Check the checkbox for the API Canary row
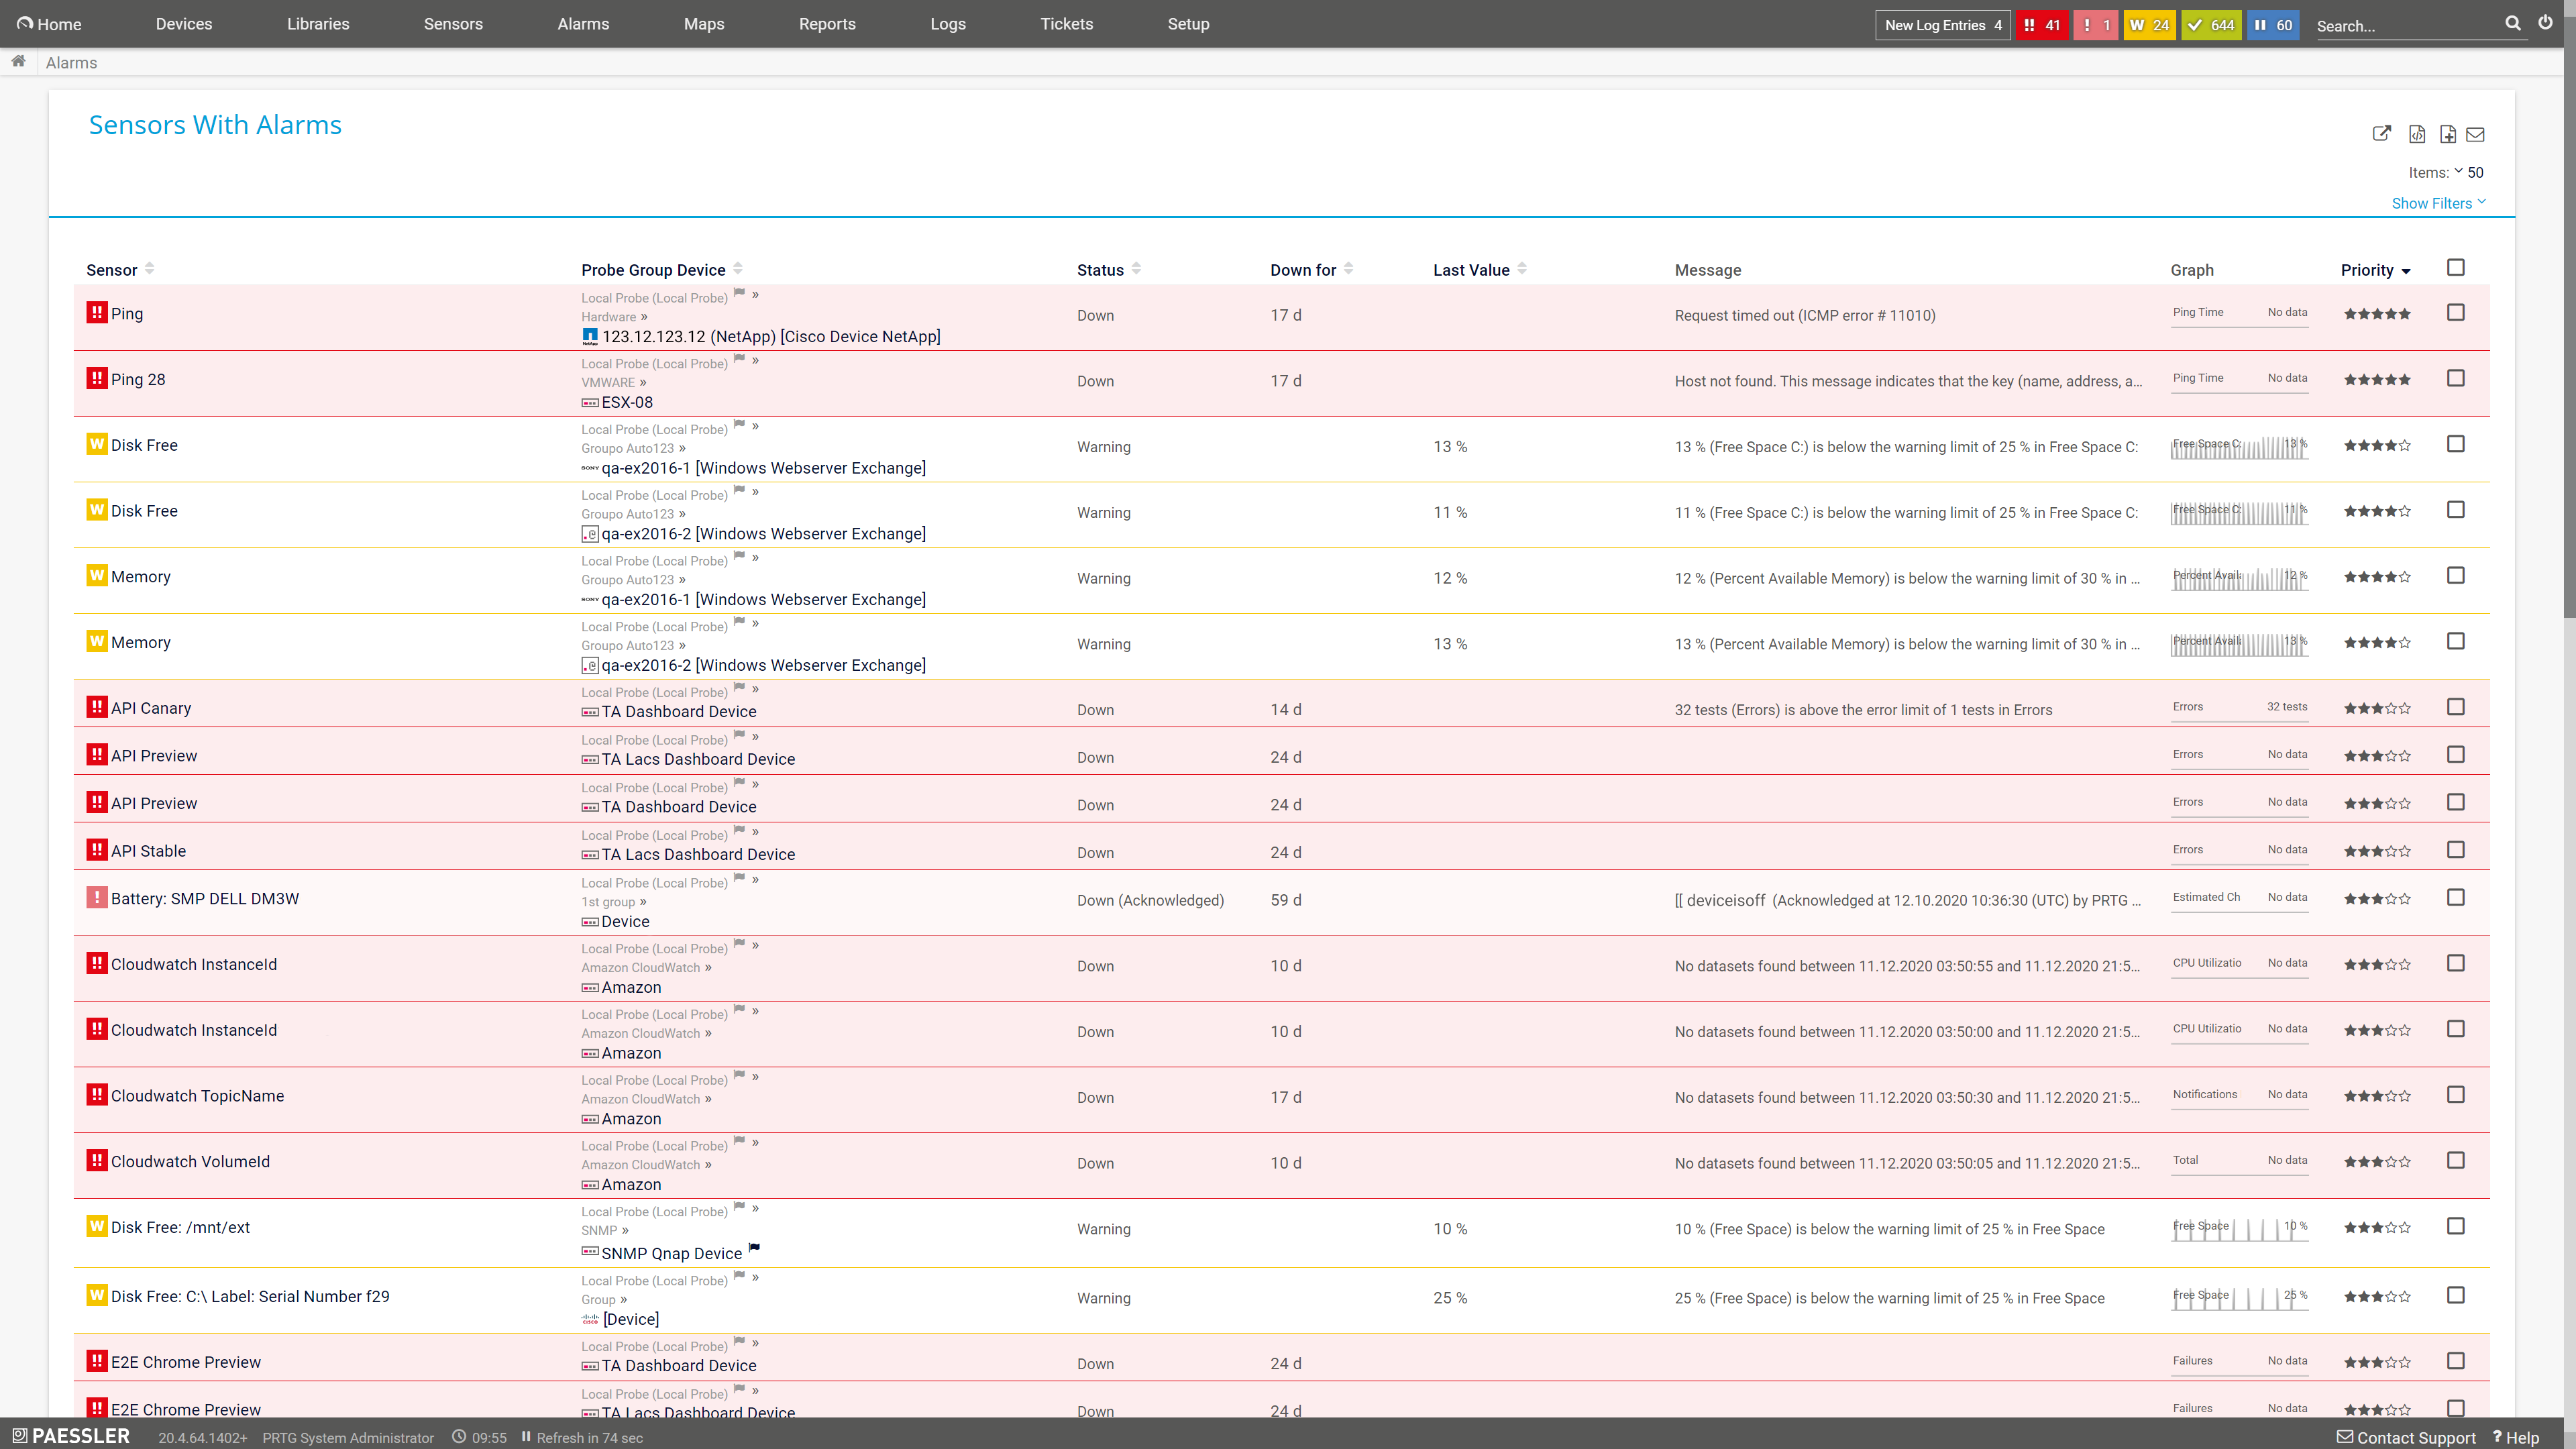2576x1449 pixels. (2456, 706)
